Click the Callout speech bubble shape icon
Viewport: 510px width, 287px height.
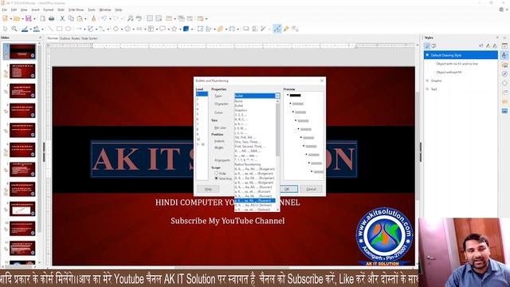pyautogui.click(x=163, y=29)
